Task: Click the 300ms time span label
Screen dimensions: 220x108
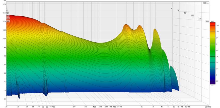Action: 206,3
